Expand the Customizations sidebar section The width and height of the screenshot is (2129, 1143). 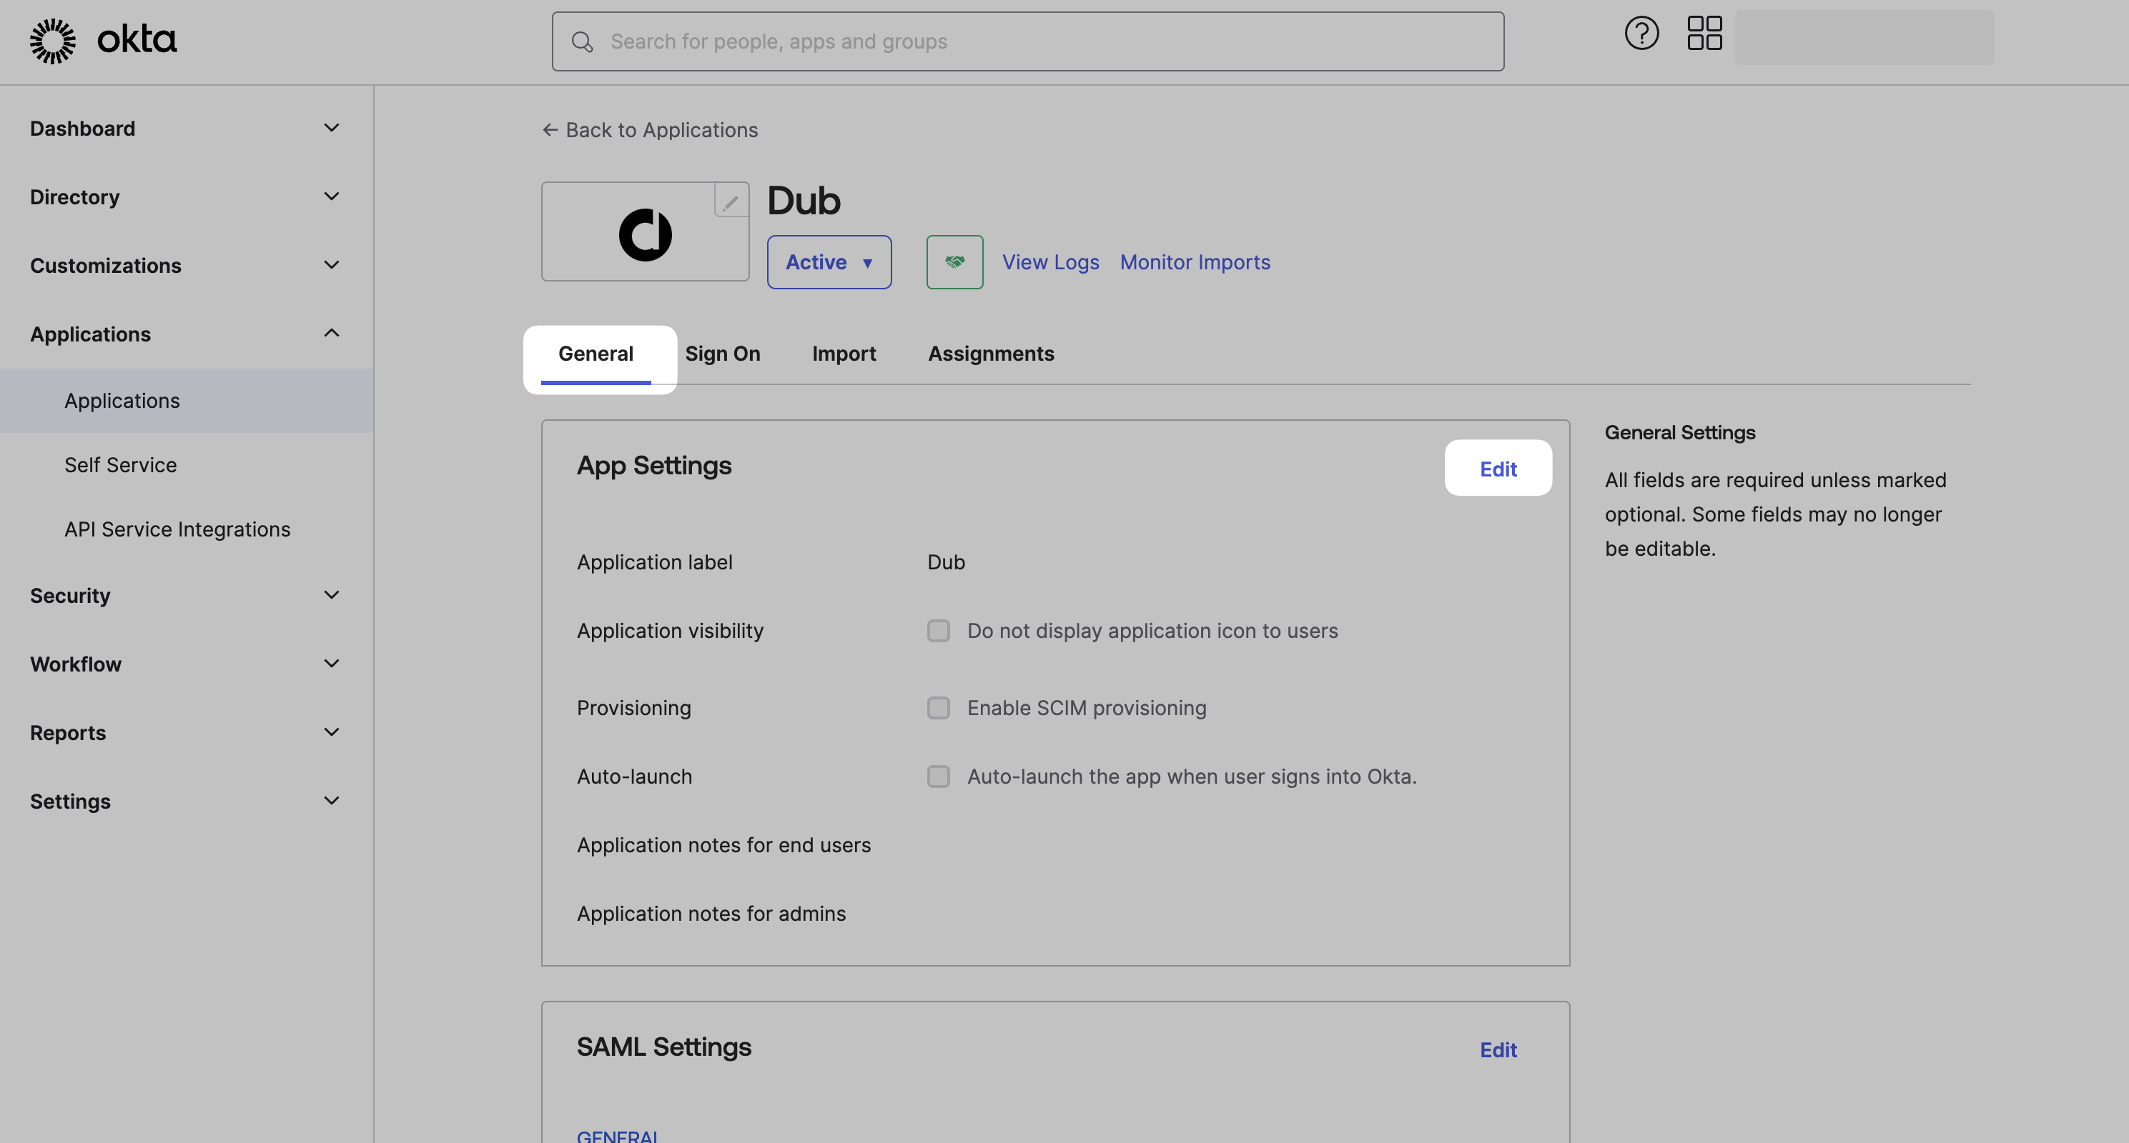coord(186,265)
